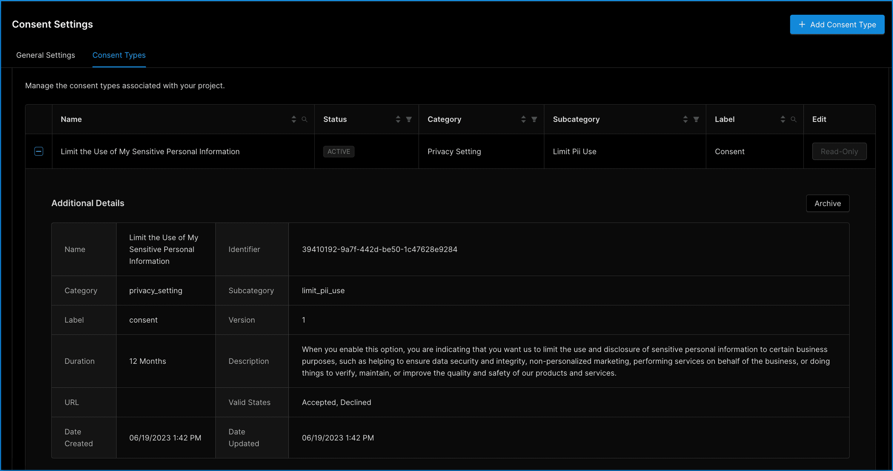Open the Subcategory filter icon
The height and width of the screenshot is (471, 893).
pos(696,119)
